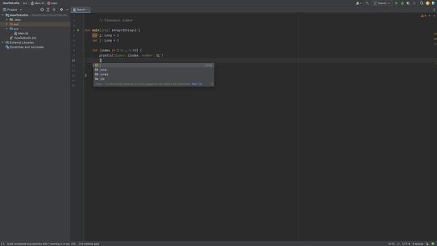Click the println statement line in editor
Image resolution: width=437 pixels, height=246 pixels.
pos(131,55)
